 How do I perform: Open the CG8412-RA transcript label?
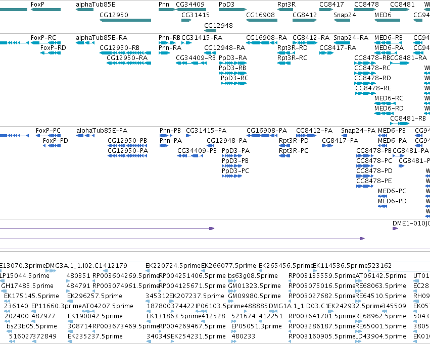pyautogui.click(x=311, y=37)
